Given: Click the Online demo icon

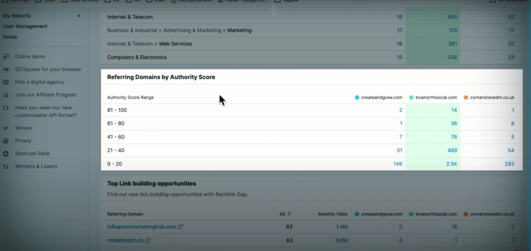Looking at the screenshot, I should tap(6, 57).
